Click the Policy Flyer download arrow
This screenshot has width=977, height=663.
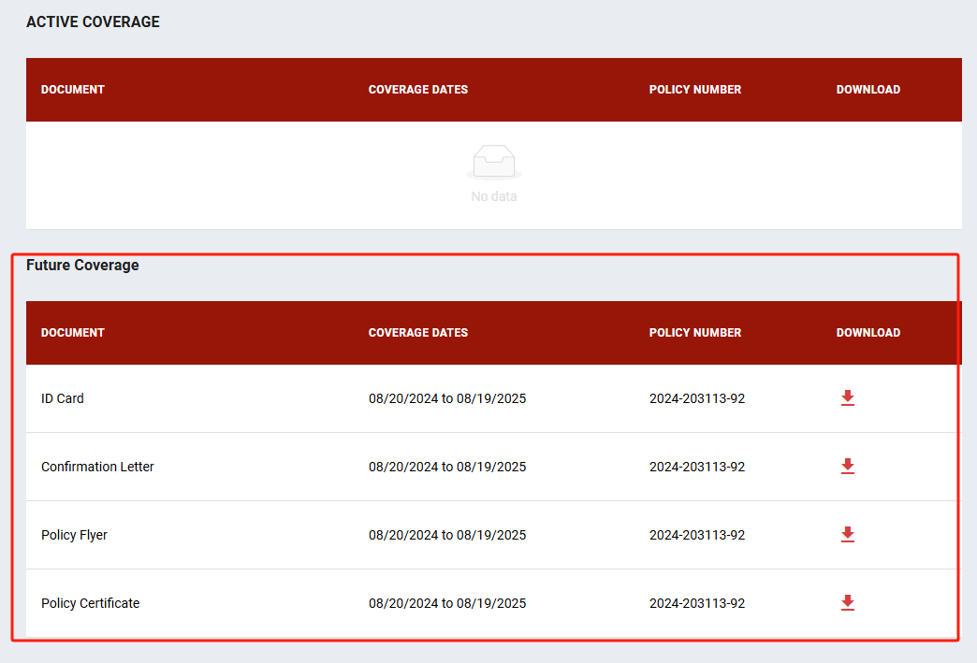pyautogui.click(x=847, y=535)
